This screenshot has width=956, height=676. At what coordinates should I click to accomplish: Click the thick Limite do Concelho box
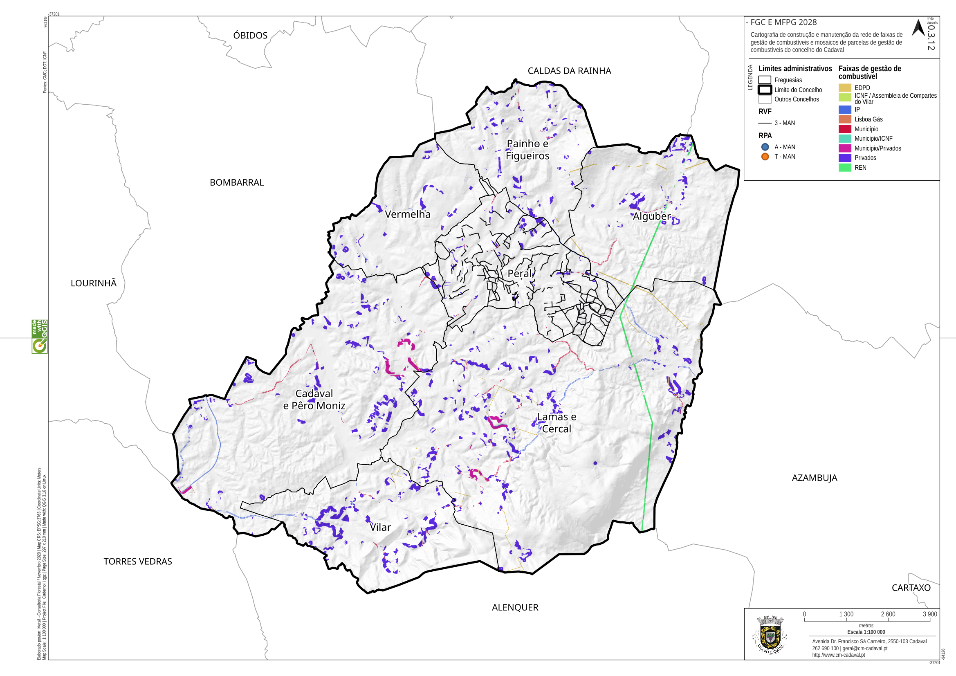pos(765,90)
